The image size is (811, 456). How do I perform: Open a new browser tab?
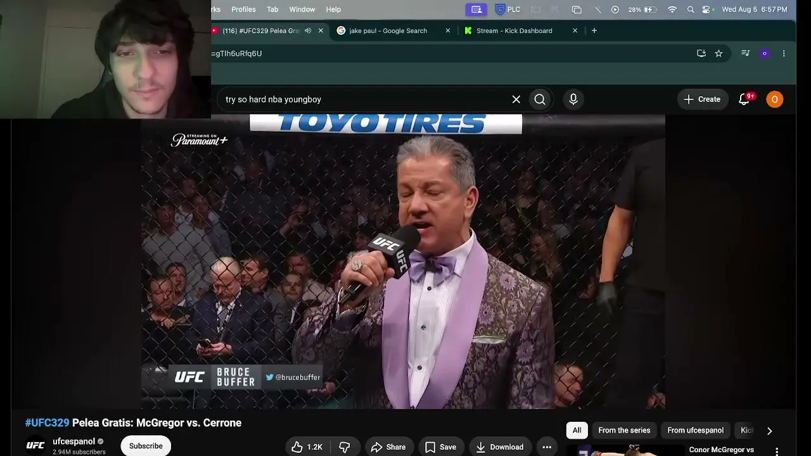(594, 30)
